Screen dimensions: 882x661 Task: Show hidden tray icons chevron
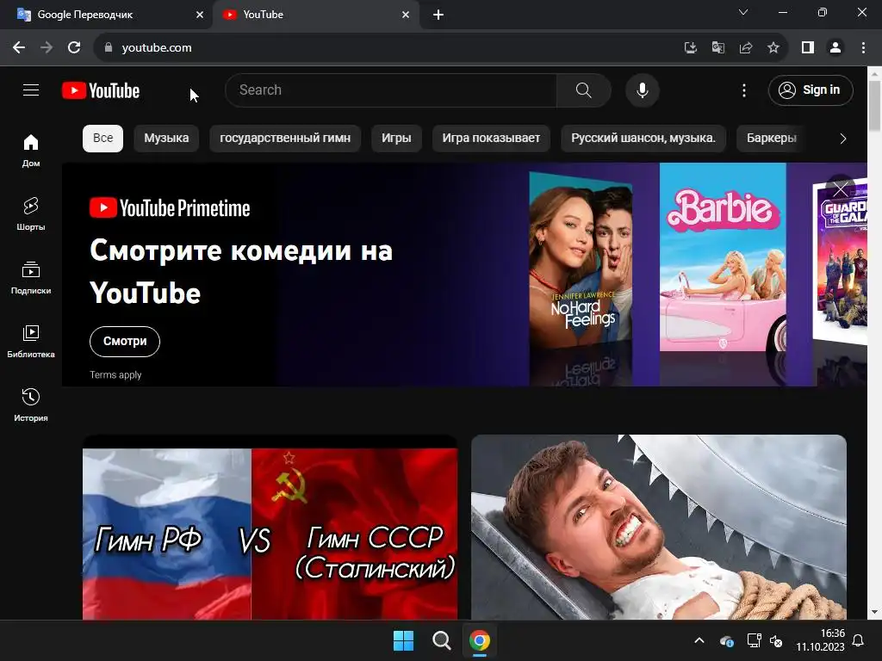pyautogui.click(x=699, y=640)
